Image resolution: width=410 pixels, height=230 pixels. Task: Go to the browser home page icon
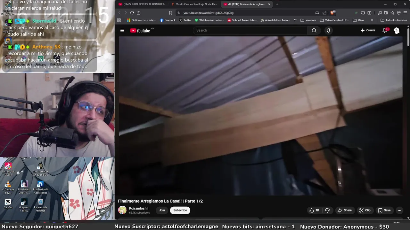(x=138, y=13)
